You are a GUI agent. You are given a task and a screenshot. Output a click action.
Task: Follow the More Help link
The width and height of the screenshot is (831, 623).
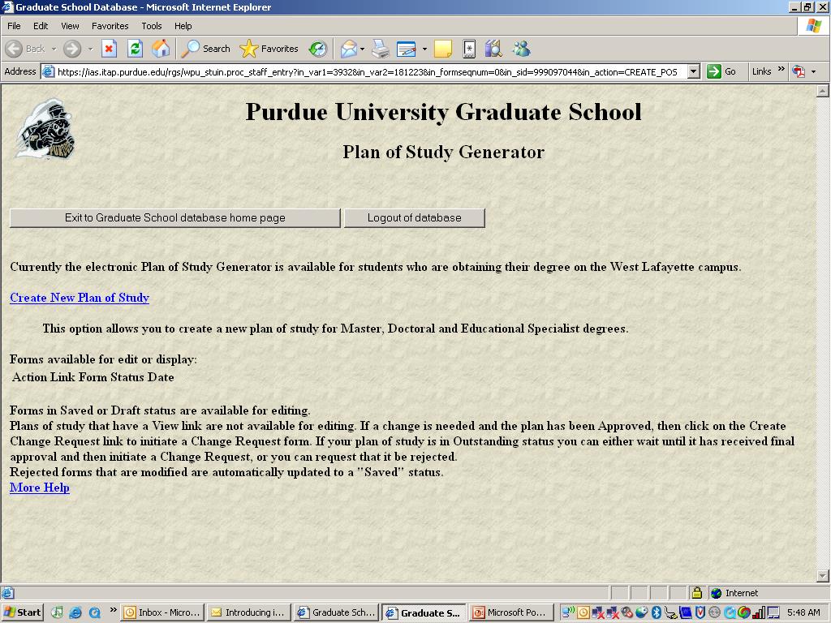tap(40, 488)
